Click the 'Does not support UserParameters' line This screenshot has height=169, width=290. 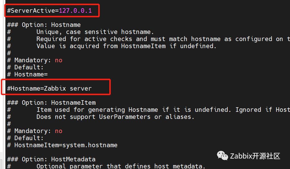[x=115, y=117]
